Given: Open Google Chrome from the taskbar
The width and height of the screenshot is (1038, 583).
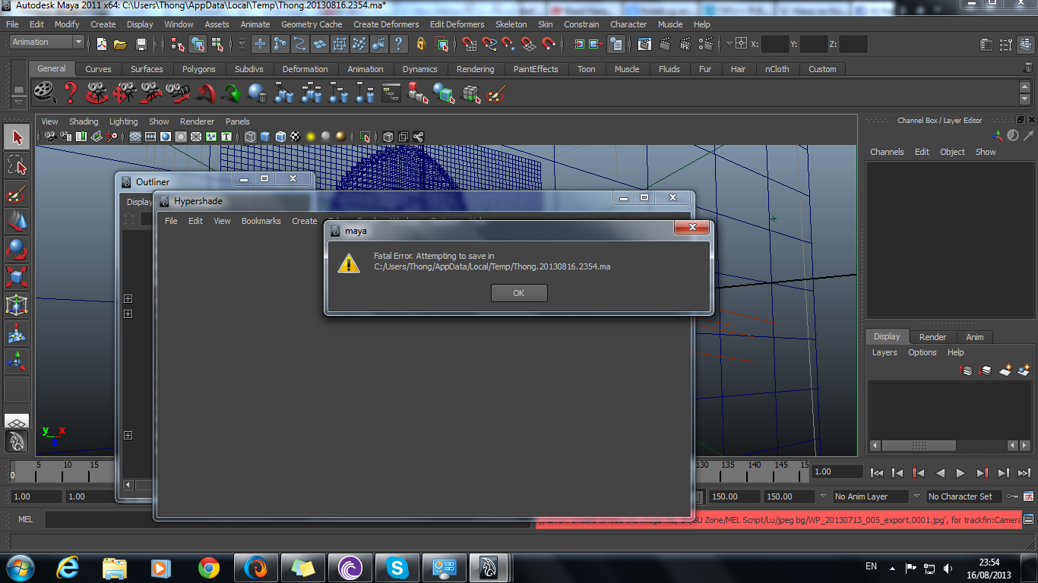Looking at the screenshot, I should point(208,568).
